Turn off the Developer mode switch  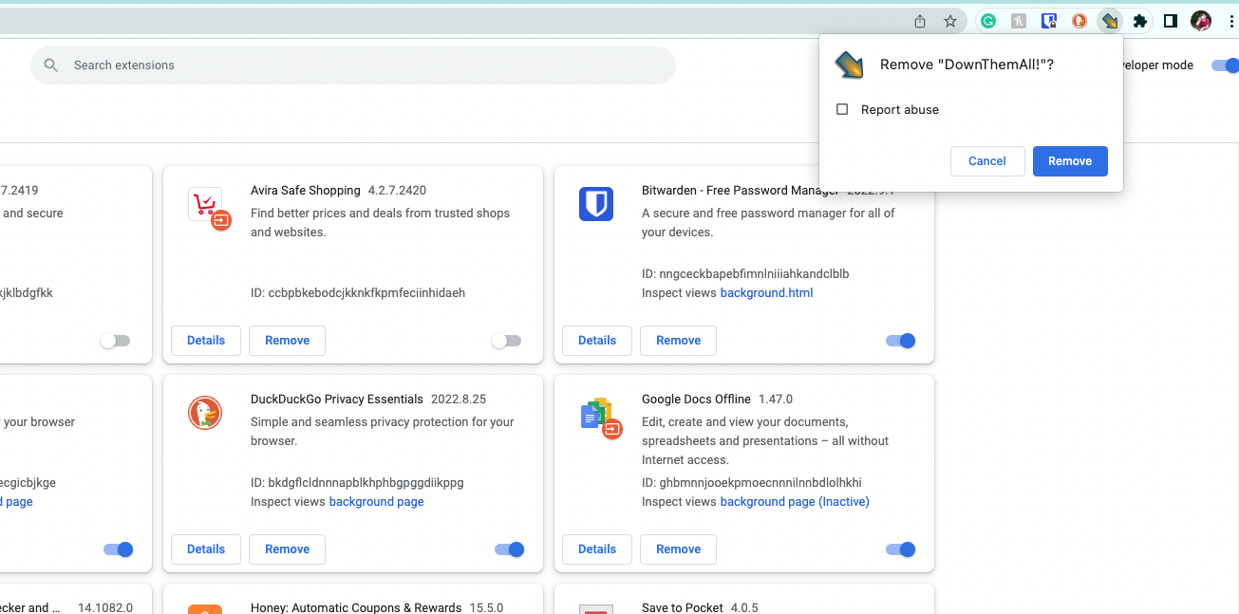1226,65
